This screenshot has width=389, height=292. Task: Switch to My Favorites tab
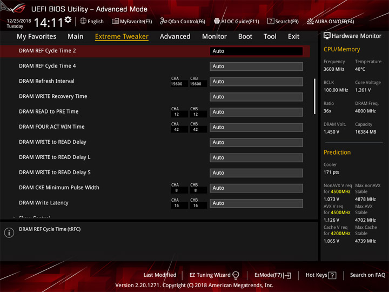[x=37, y=37]
